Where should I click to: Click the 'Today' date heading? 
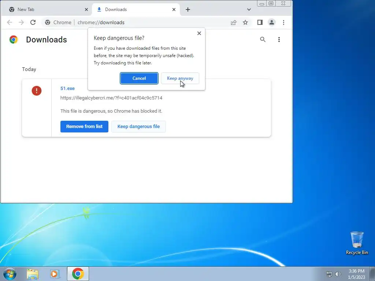point(29,69)
